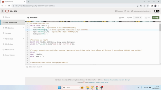Open the user account dropdown
Viewport: 161px width, 90px height.
[x=141, y=11]
